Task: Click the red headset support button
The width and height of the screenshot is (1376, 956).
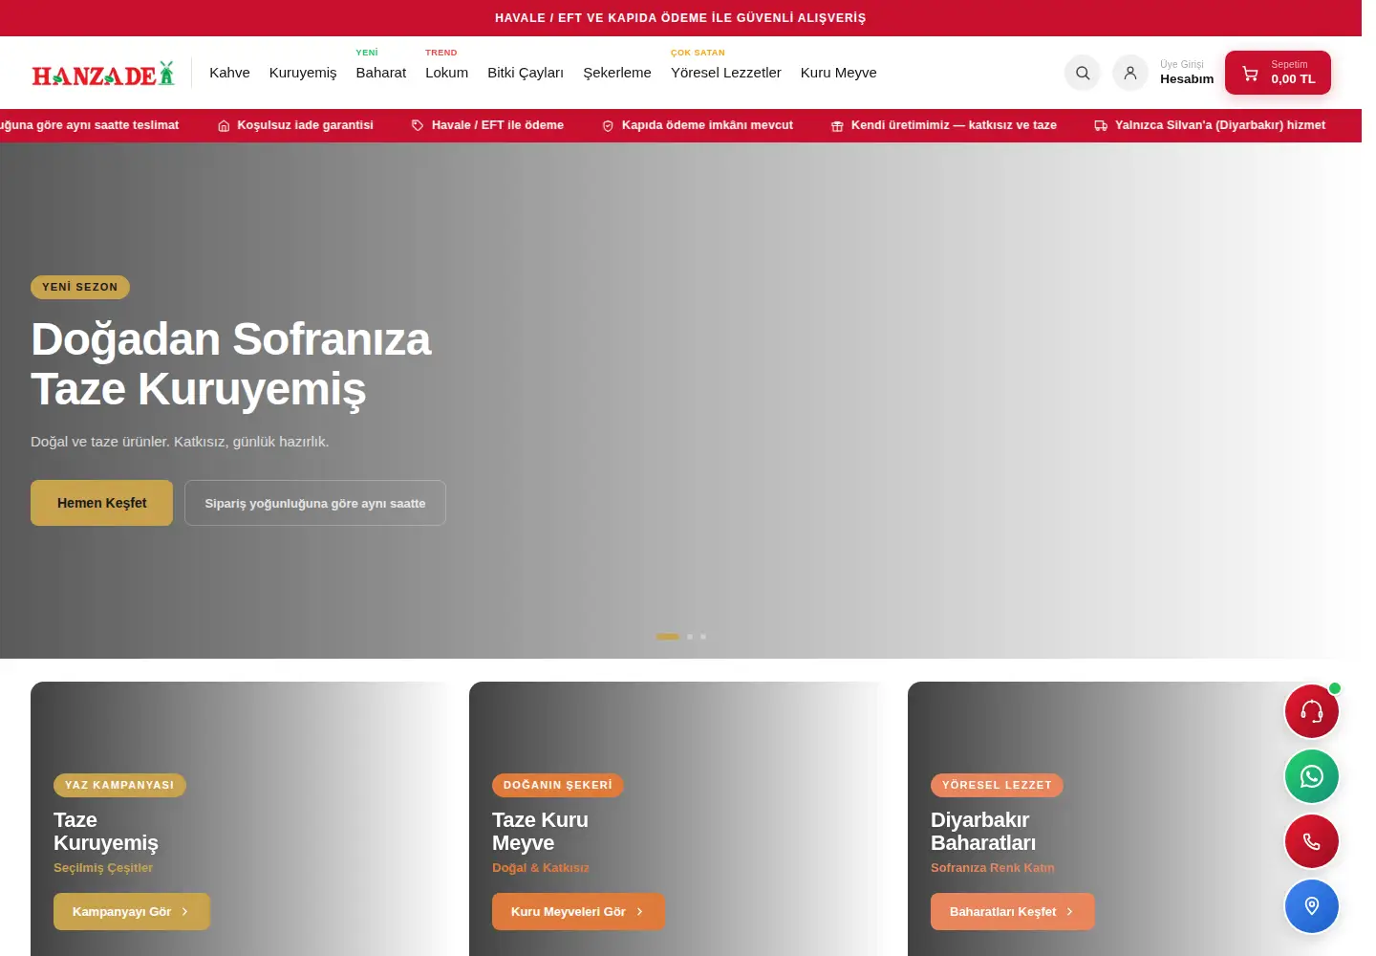Action: coord(1312,711)
